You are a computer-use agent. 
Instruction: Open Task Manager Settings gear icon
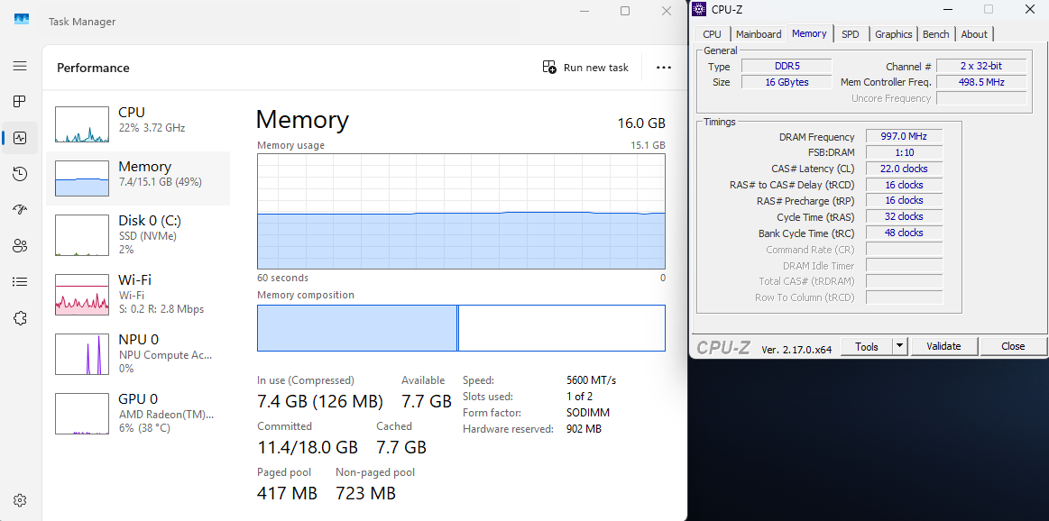20,500
